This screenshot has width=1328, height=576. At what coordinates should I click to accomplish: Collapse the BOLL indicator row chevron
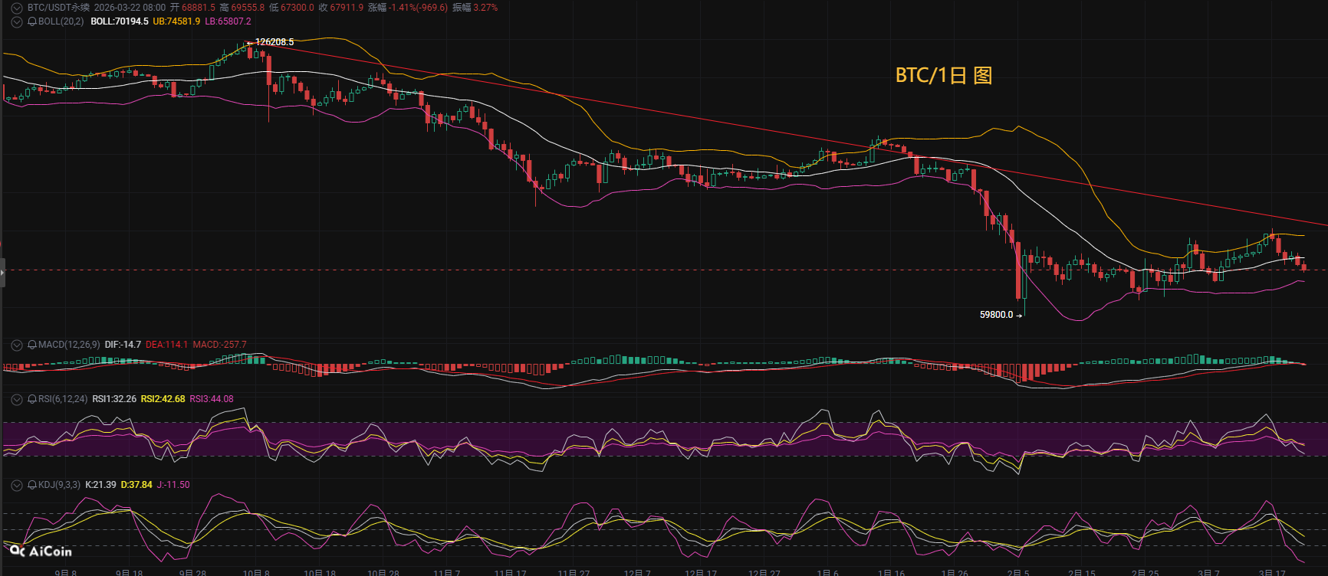pyautogui.click(x=17, y=21)
